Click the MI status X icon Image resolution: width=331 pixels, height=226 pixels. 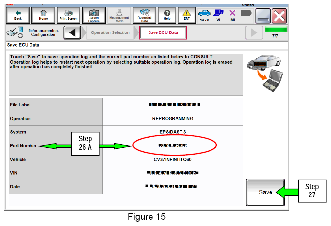coord(232,15)
